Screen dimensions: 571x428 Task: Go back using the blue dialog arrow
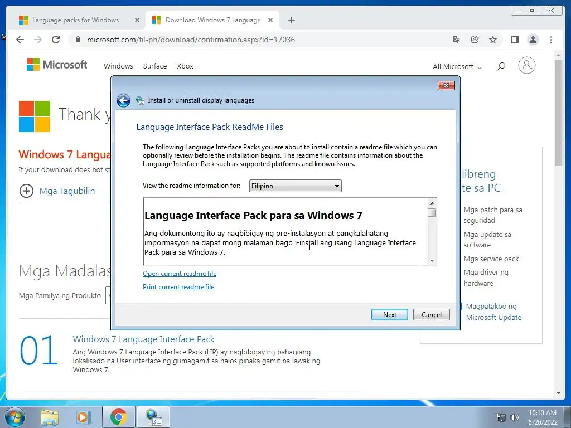(x=123, y=100)
